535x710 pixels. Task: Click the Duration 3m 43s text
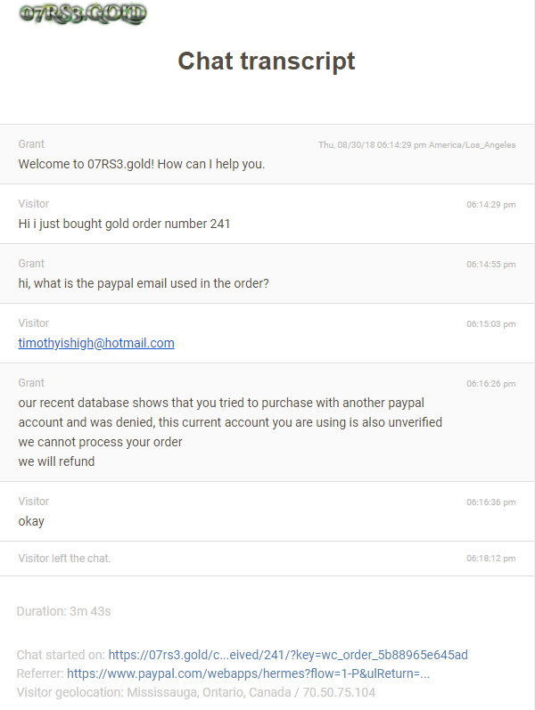click(x=64, y=611)
